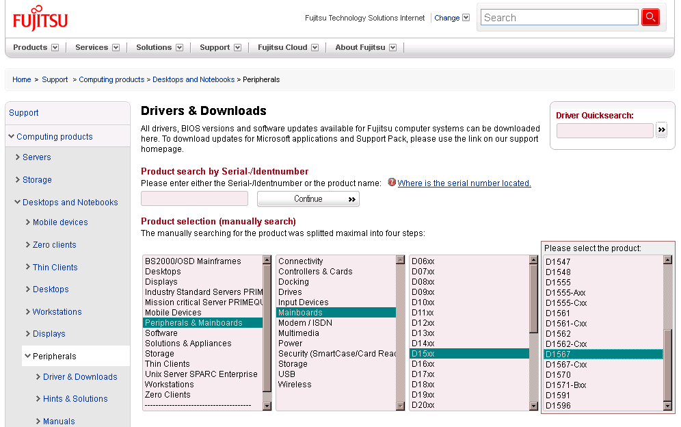681x427 pixels.
Task: Expand the Servers sidebar item
Action: tap(18, 157)
